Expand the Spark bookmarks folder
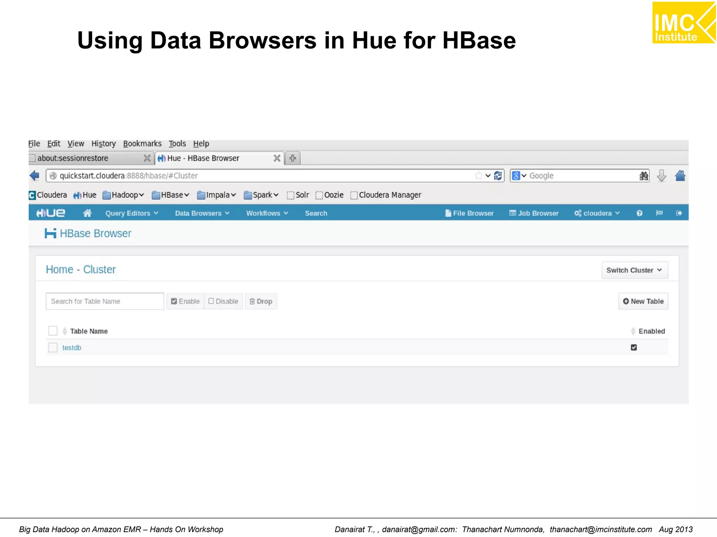Image resolution: width=717 pixels, height=537 pixels. tap(261, 195)
